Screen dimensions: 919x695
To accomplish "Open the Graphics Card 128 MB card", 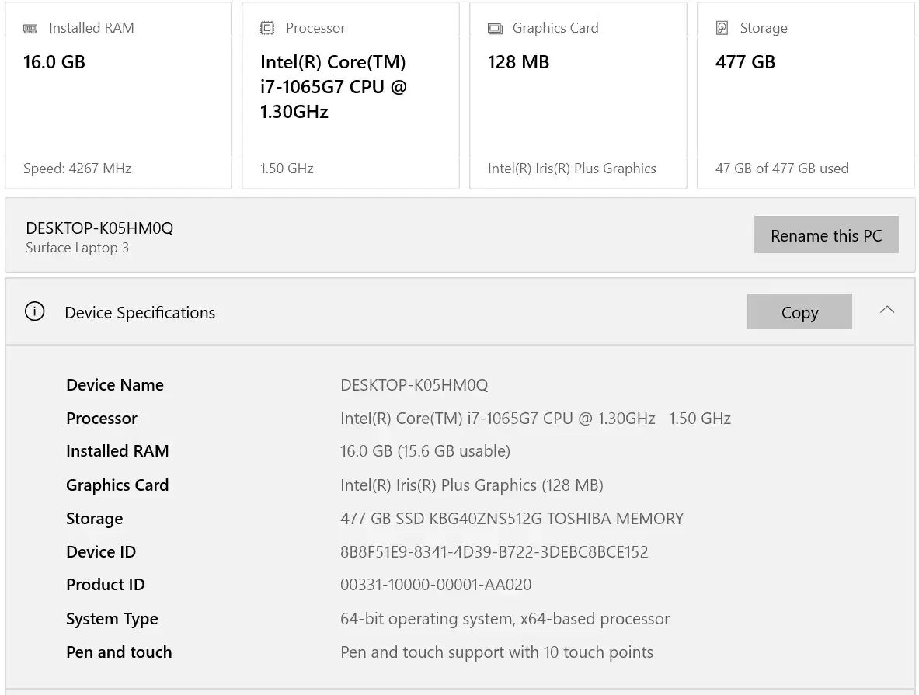I will point(578,96).
